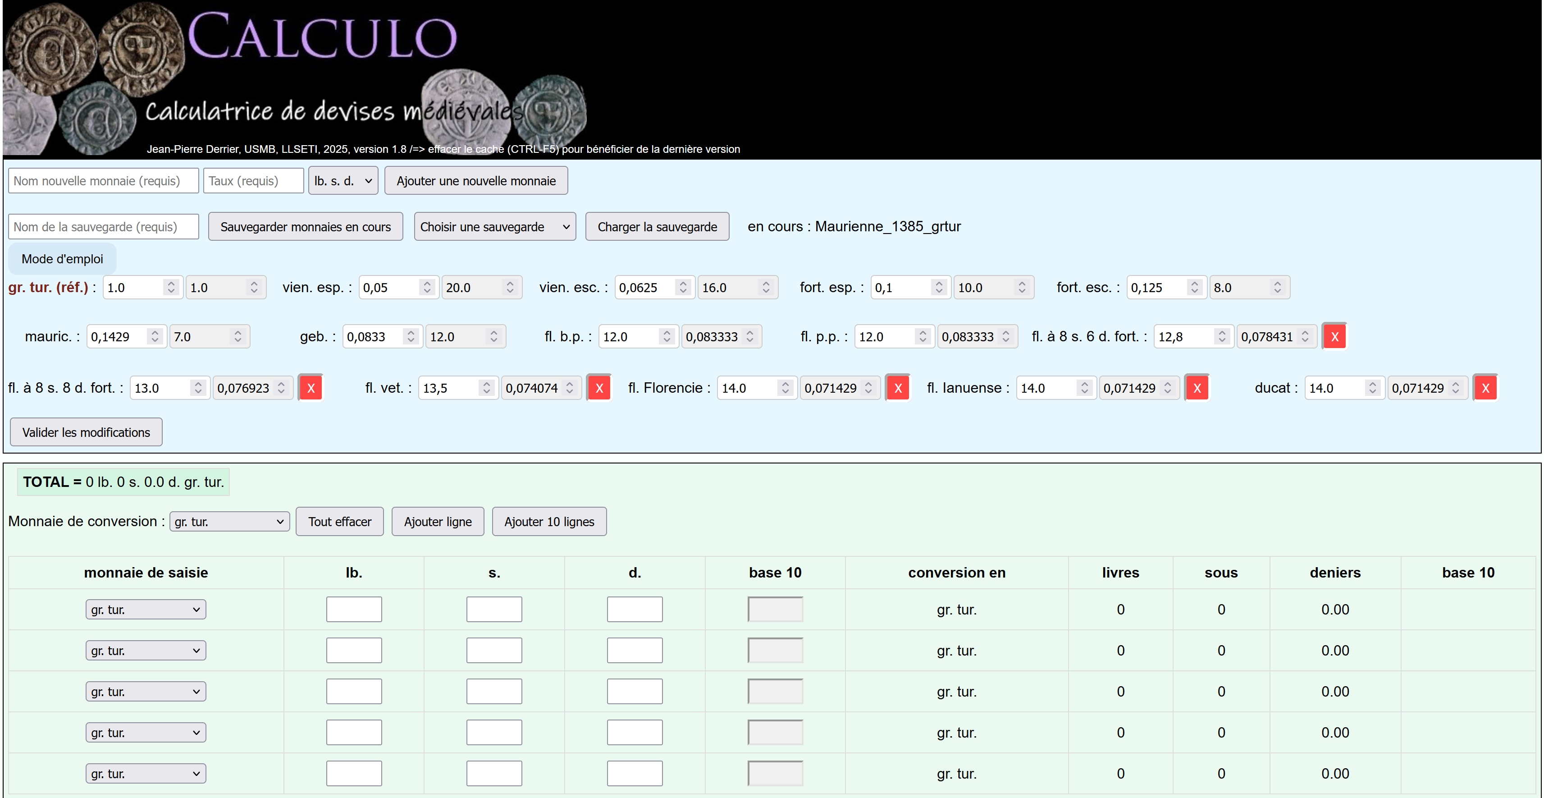This screenshot has height=798, width=1544.
Task: Adjust the geb. 12.0 value stepper
Action: tap(493, 336)
